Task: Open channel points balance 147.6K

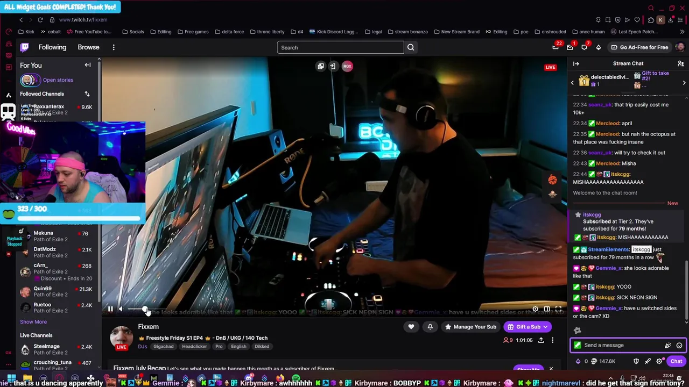Action: 603,361
